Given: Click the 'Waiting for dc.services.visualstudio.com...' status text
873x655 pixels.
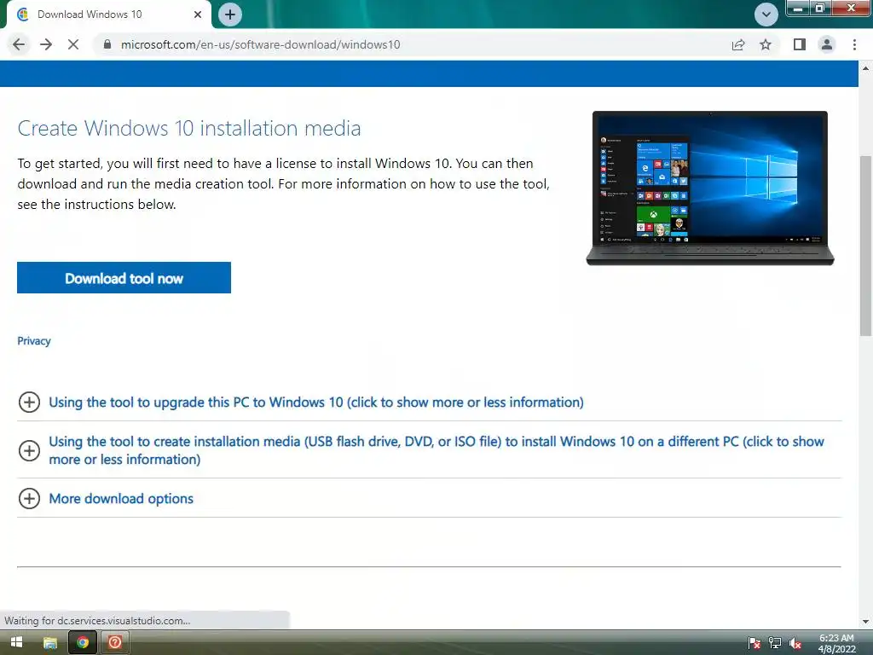Looking at the screenshot, I should pos(97,621).
